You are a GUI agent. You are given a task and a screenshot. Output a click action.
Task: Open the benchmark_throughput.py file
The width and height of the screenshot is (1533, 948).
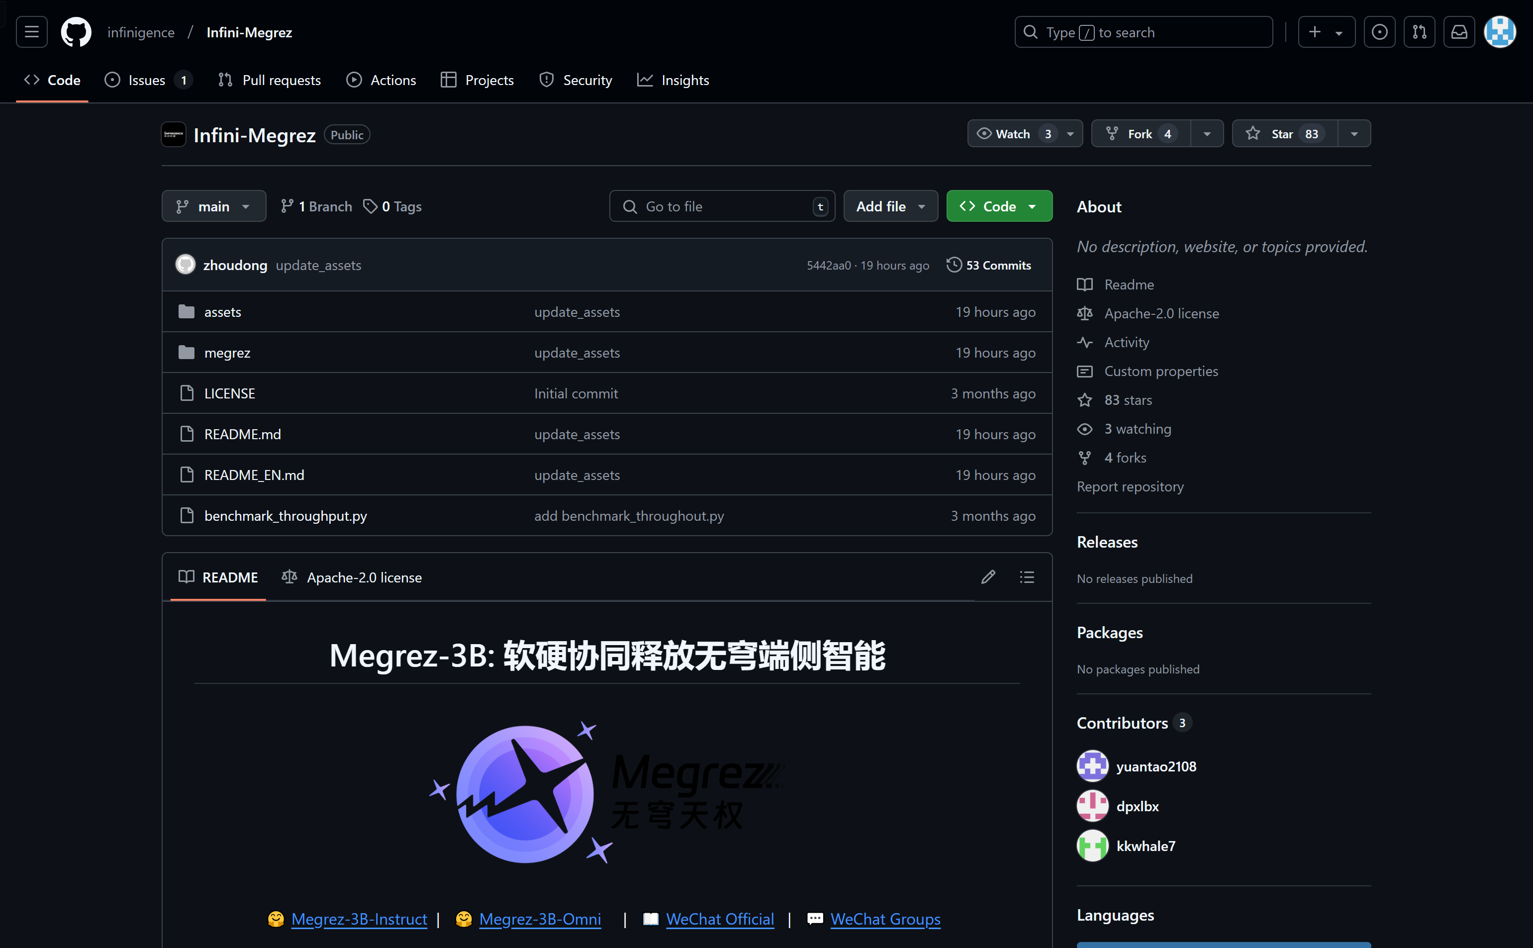286,515
